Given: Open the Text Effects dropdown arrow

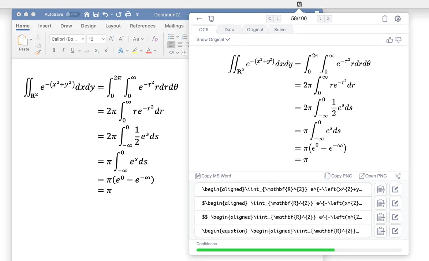Looking at the screenshot, I should [x=127, y=50].
